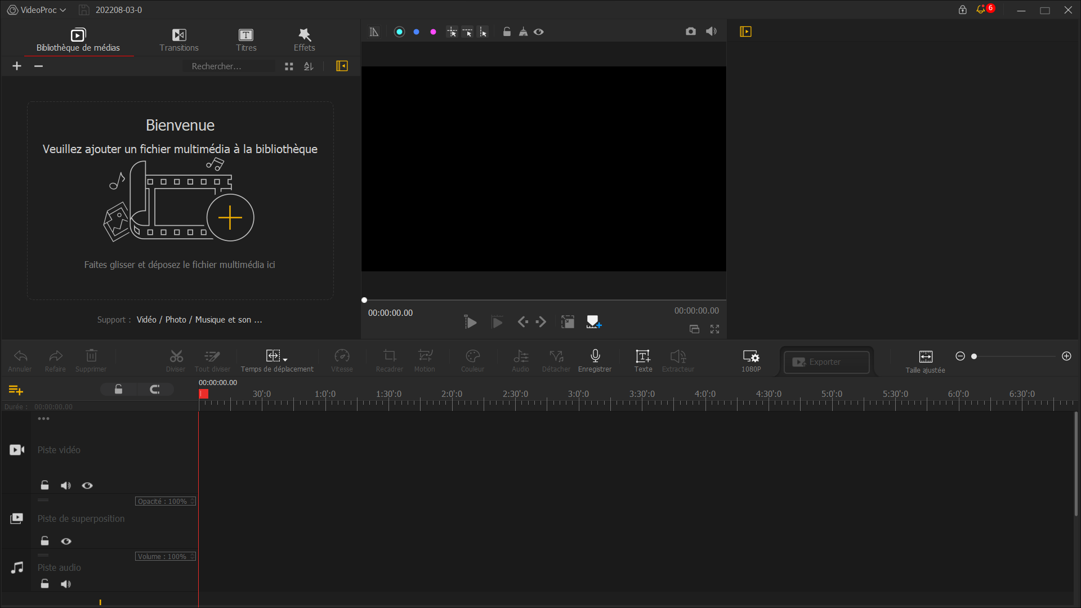Open the Transitions tab
Screen dimensions: 1081x608
coord(179,40)
